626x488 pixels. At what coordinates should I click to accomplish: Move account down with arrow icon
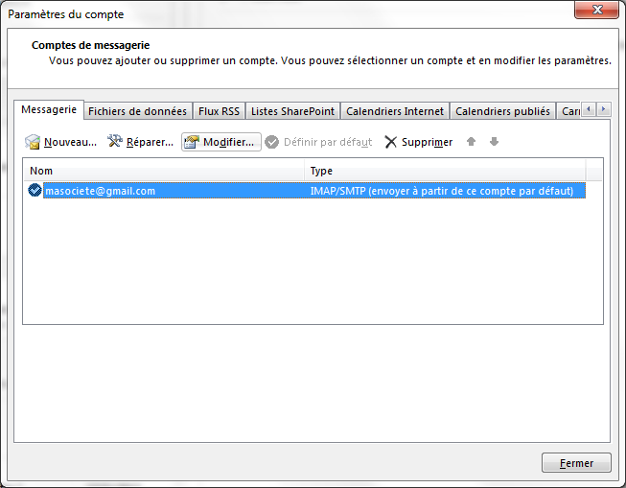pyautogui.click(x=494, y=141)
